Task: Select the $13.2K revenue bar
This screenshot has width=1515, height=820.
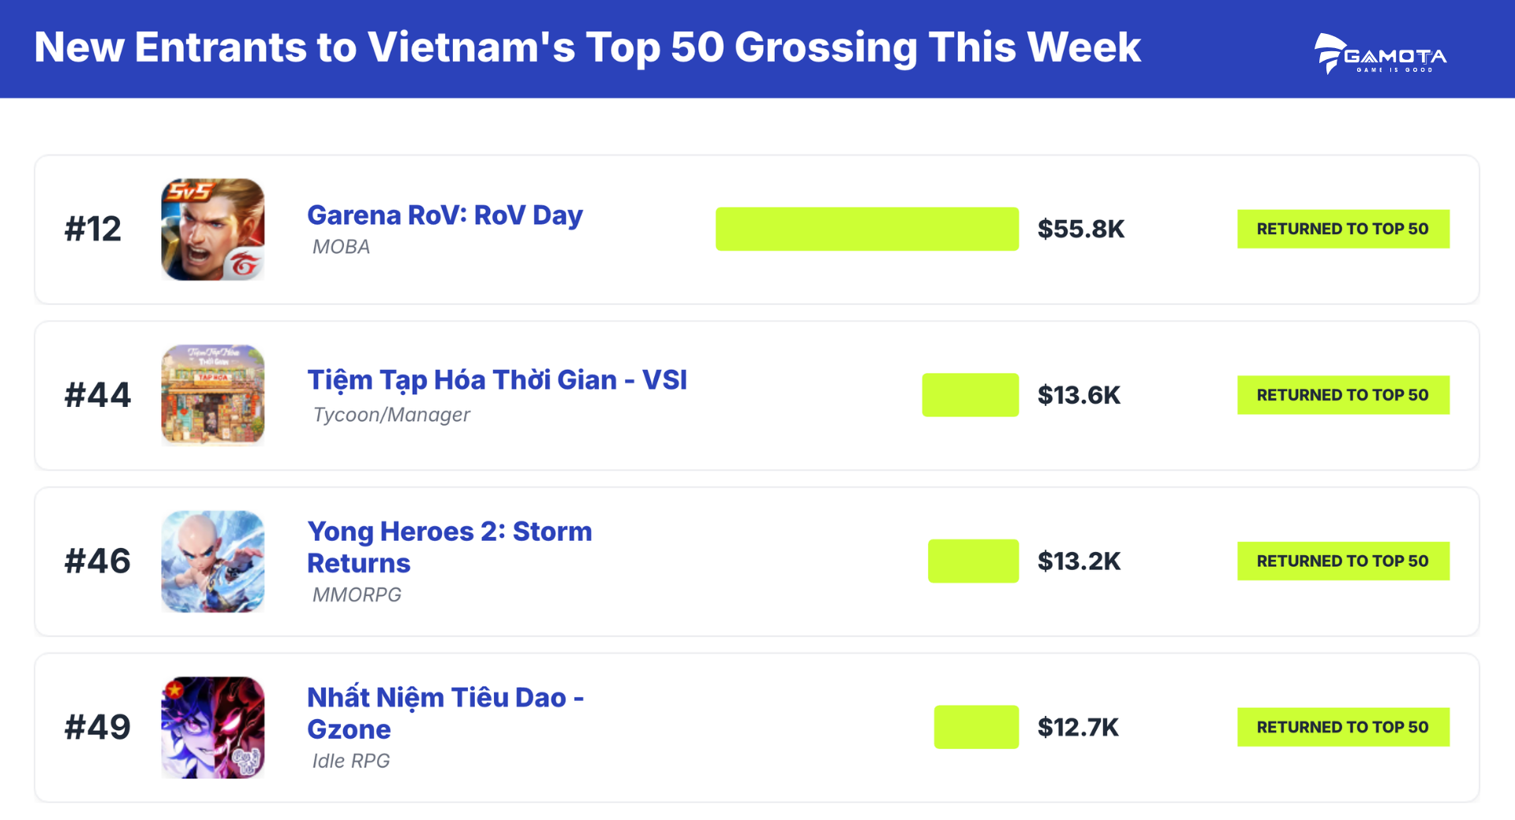Action: click(973, 561)
